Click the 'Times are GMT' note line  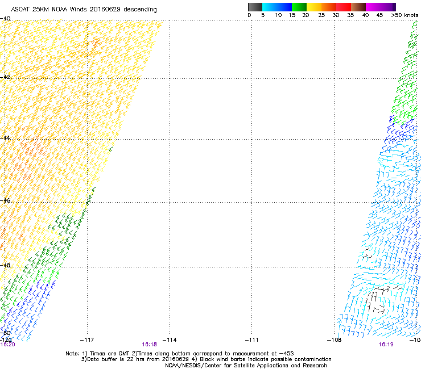[x=180, y=354]
